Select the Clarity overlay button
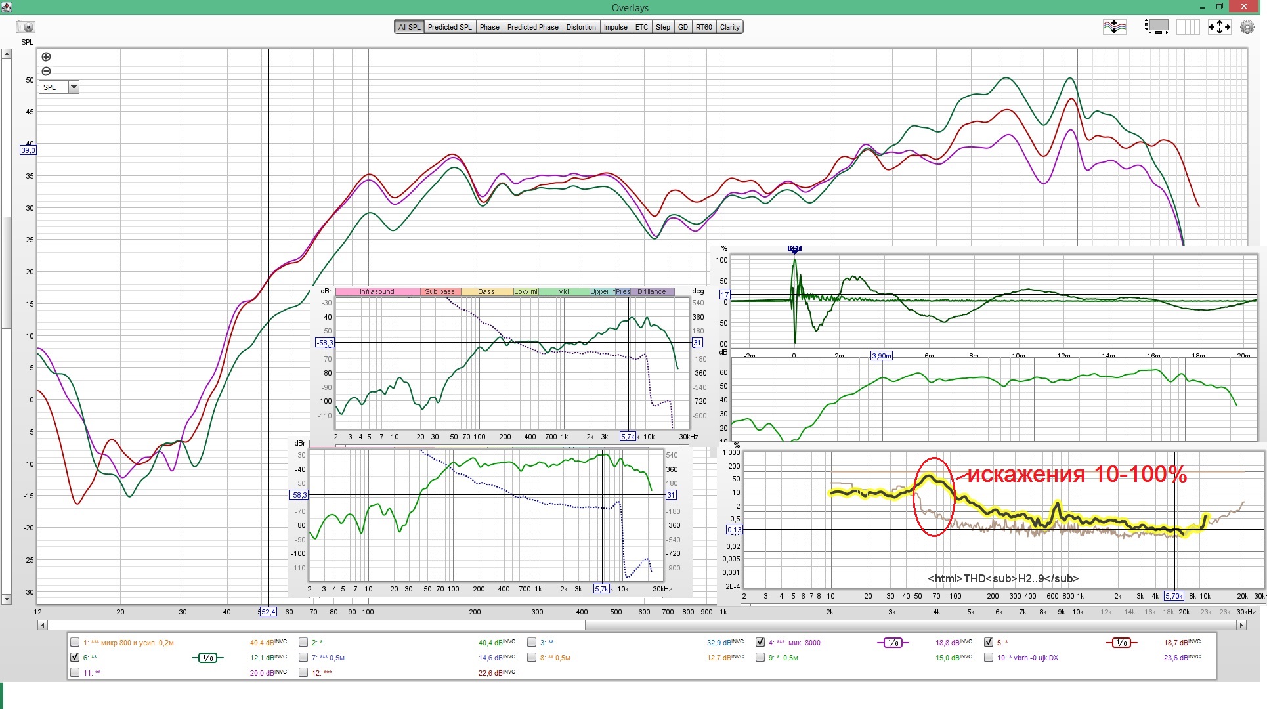Screen dimensions: 1267x709 click(729, 27)
